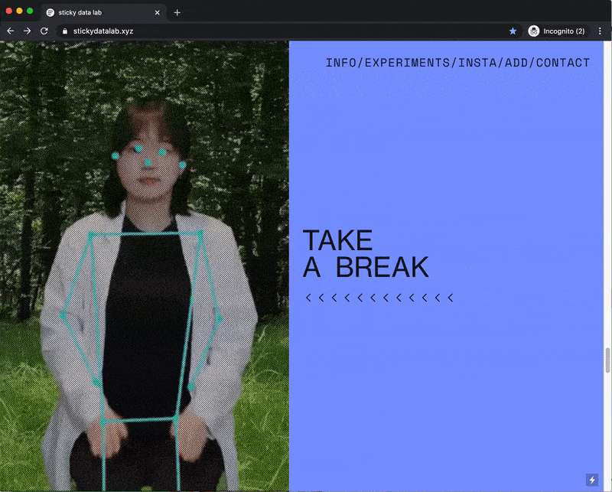Close the sticky data lab tab

point(158,12)
